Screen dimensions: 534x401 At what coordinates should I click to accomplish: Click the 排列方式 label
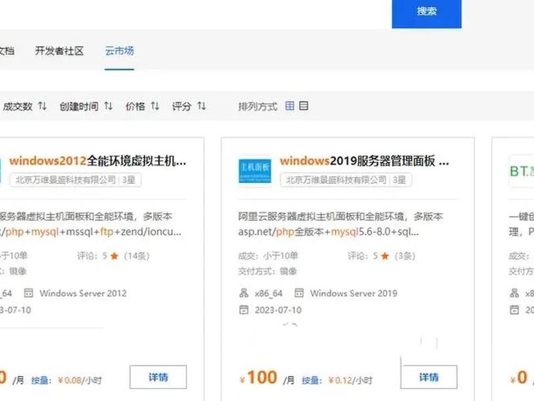tap(258, 106)
